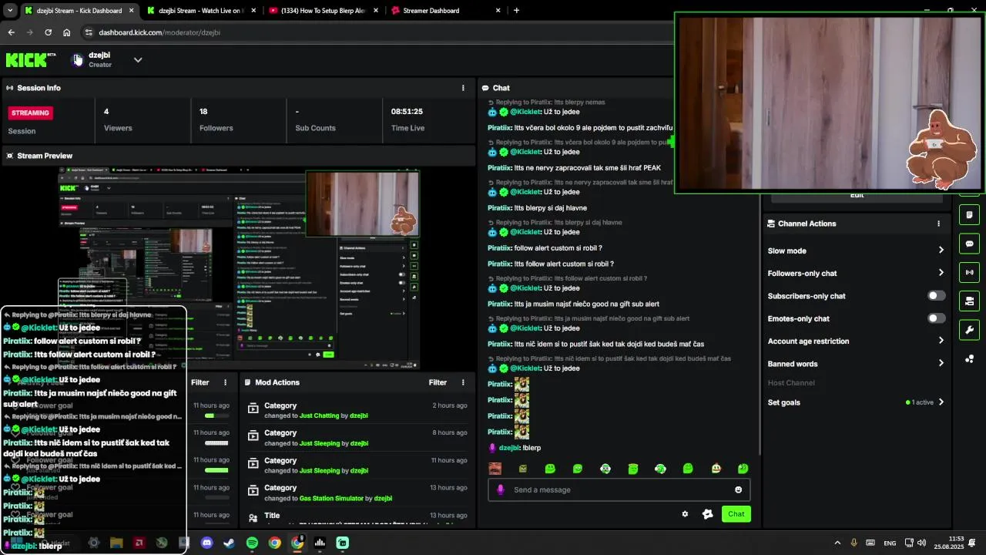Click the Title entry in Mod Actions
Screen dimensions: 986x555
tap(272, 515)
